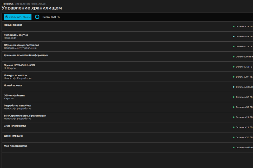The height and width of the screenshot is (168, 253).
Task: Click the blue storage usage ring icon
Action: [37, 17]
